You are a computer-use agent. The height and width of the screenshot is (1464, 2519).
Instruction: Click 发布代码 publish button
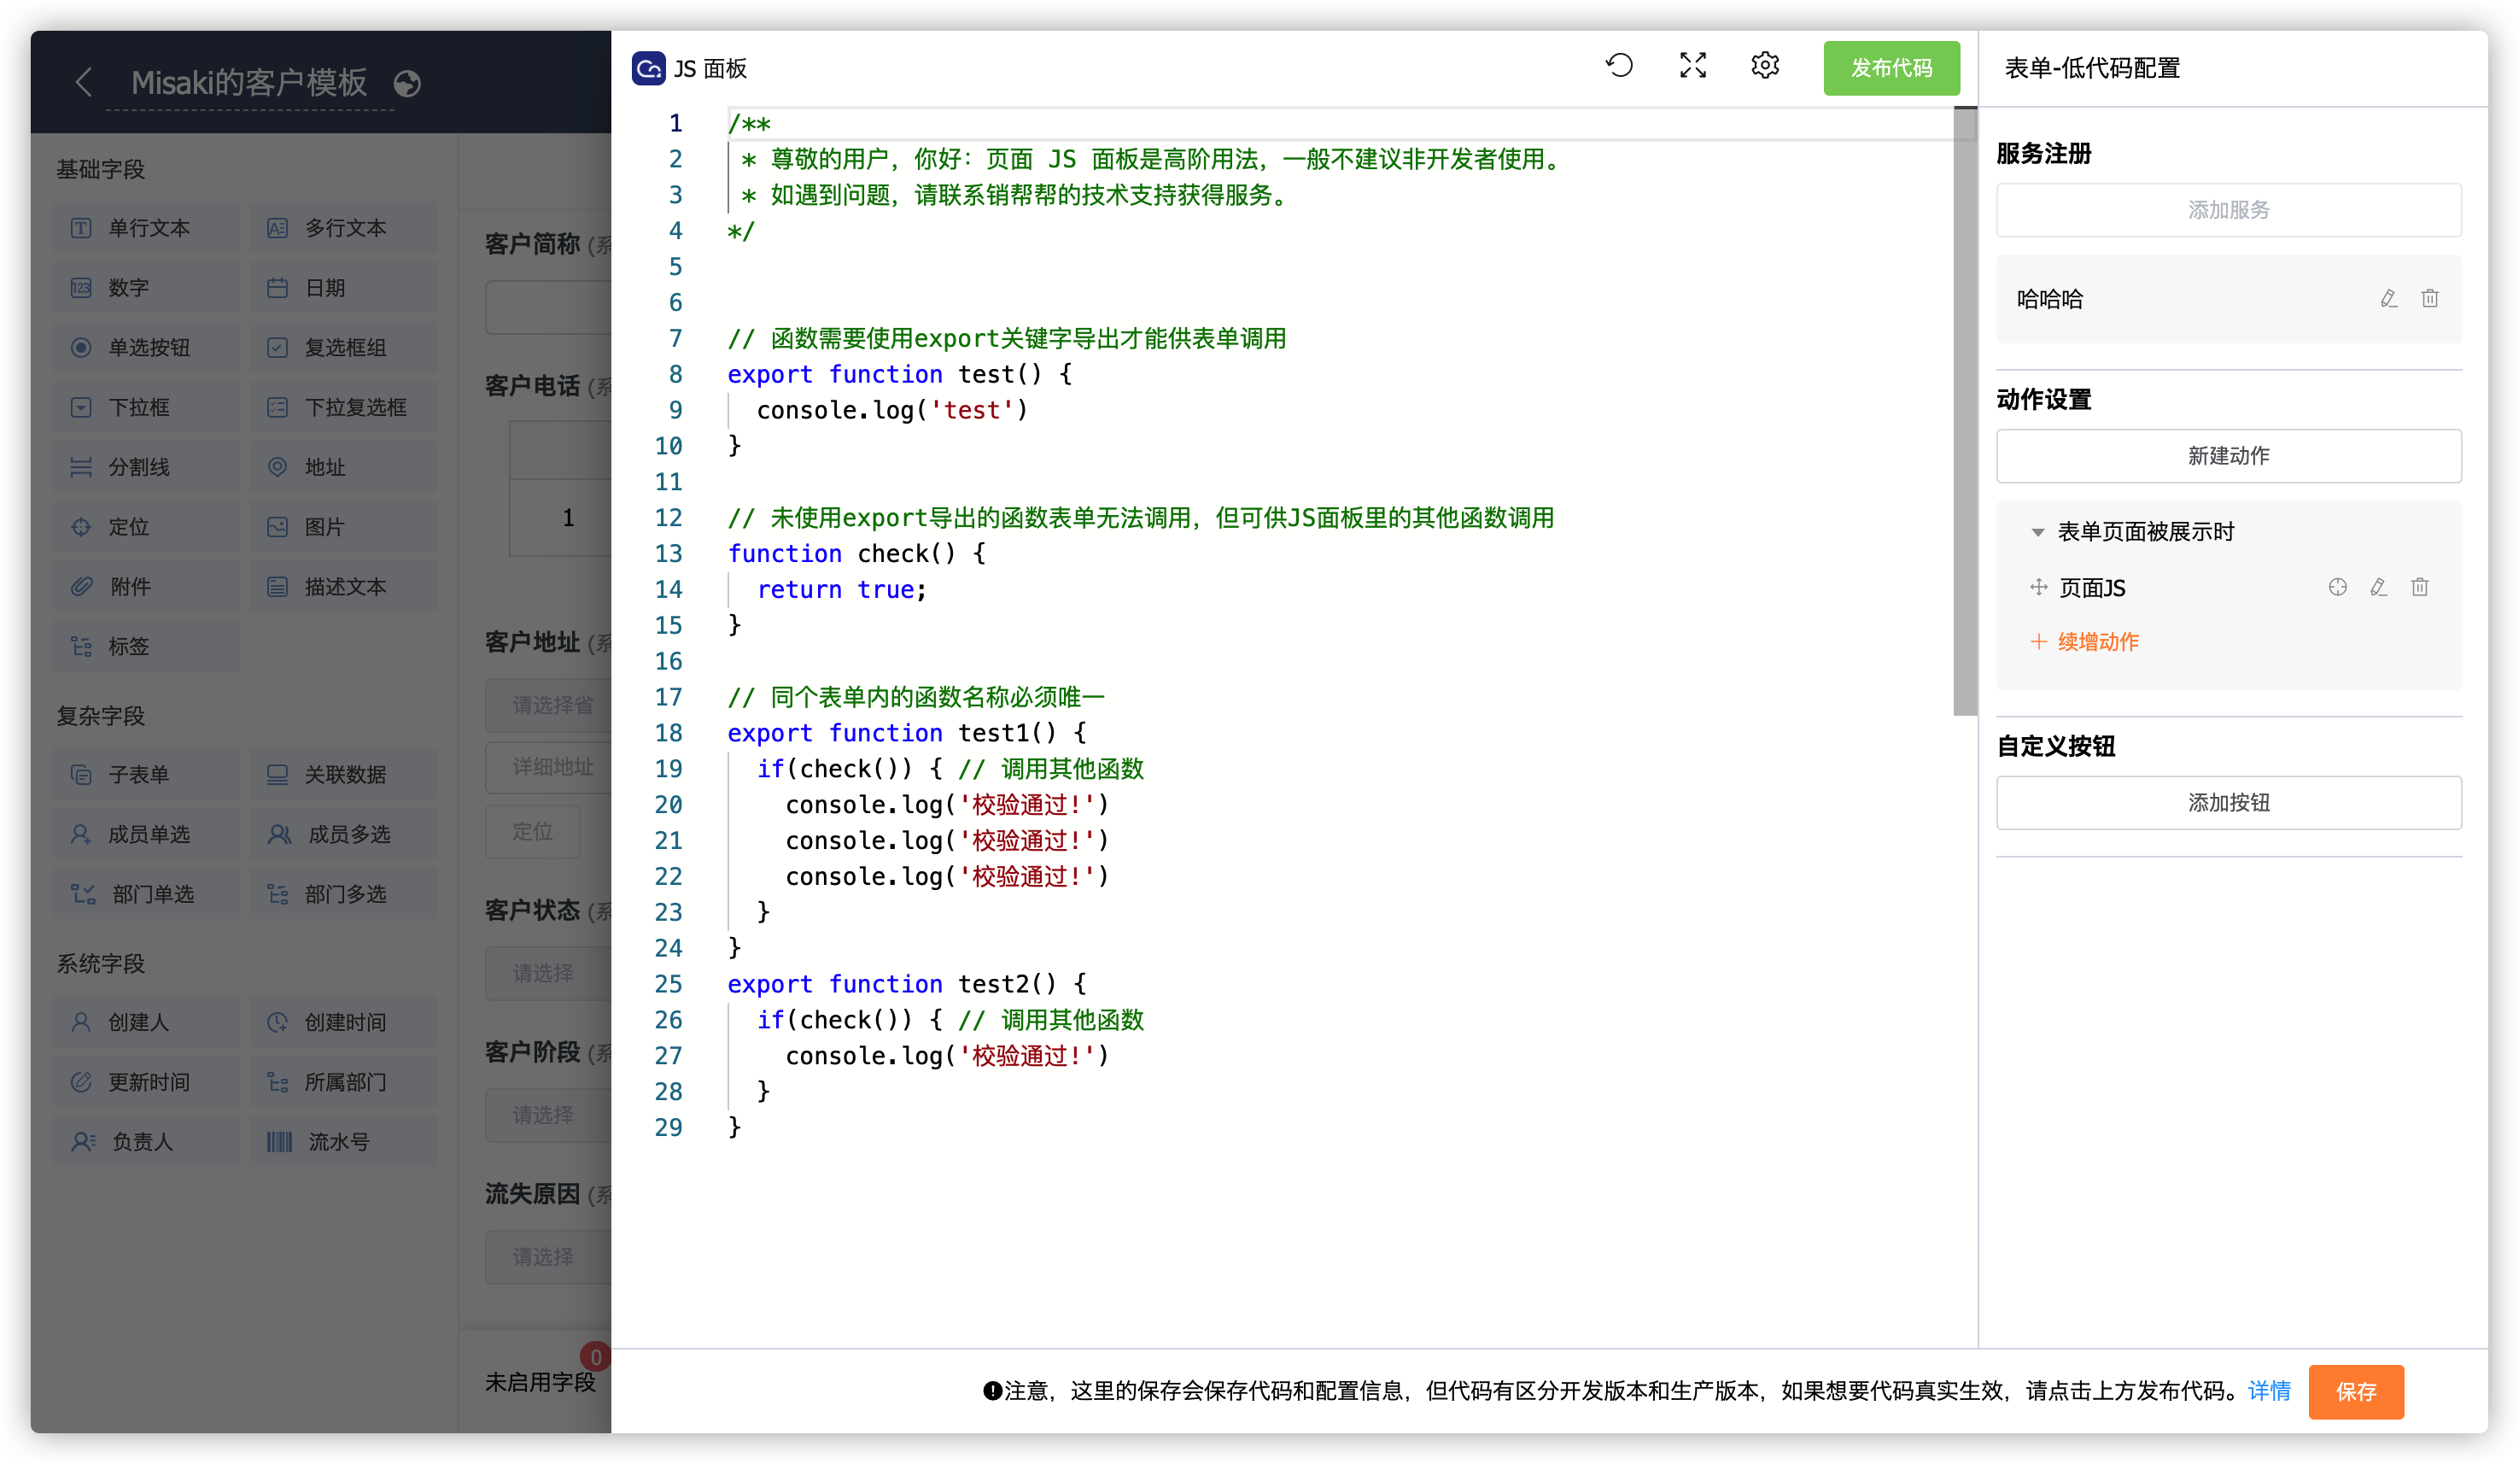point(1891,68)
